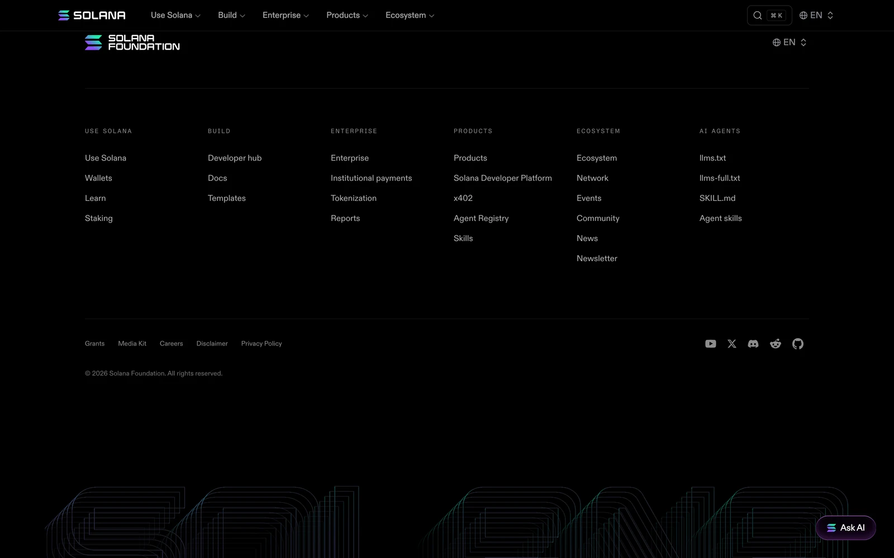Screen dimensions: 894x558
Task: Click the Ask AI button
Action: [x=846, y=528]
